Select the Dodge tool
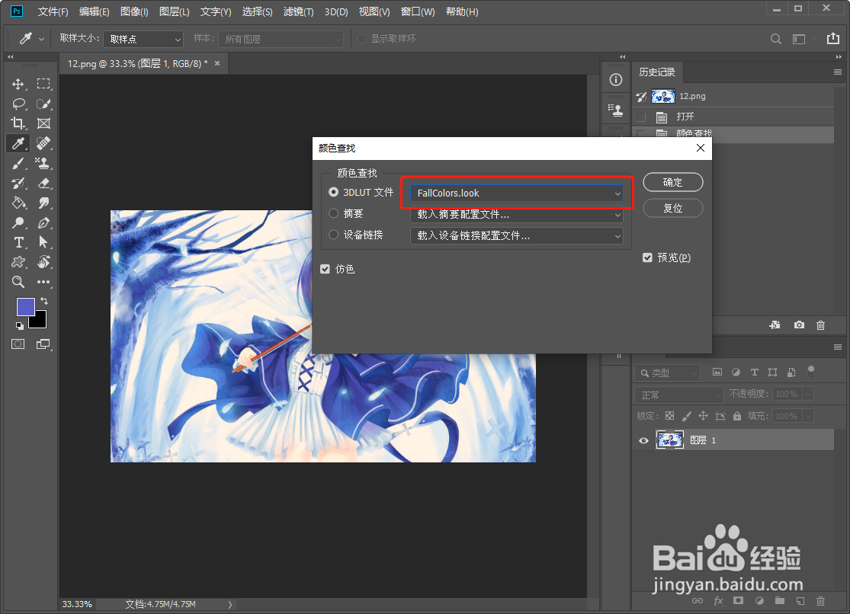Screen dimensions: 850x614 18,222
